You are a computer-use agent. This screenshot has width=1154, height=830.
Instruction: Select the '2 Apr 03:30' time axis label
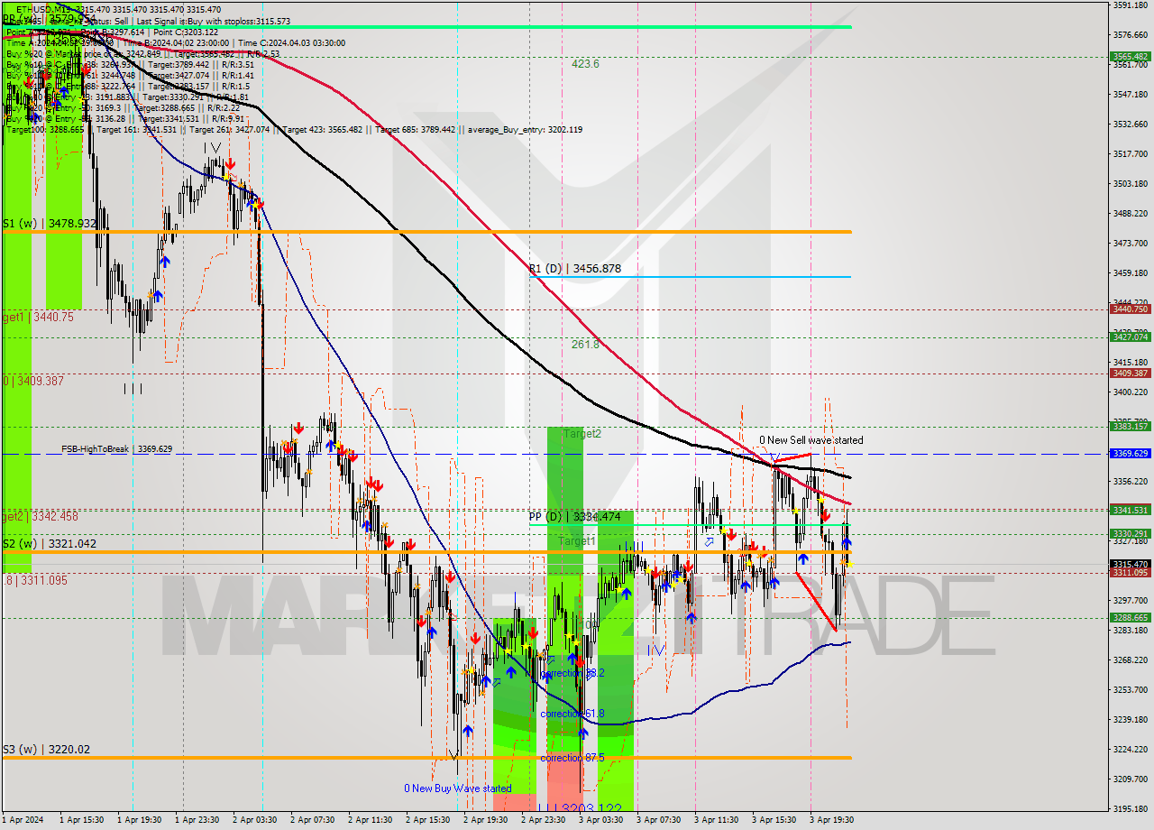tap(253, 820)
